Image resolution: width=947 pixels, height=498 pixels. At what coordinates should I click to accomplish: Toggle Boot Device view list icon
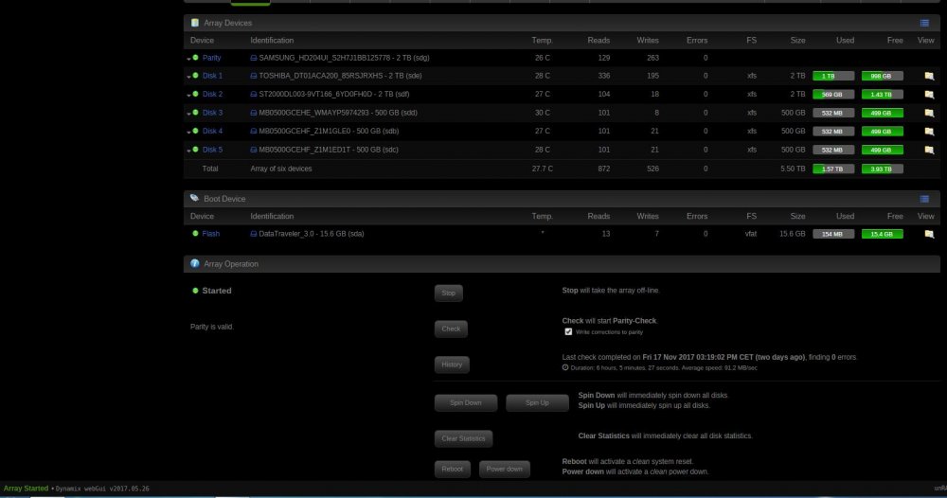click(x=924, y=199)
